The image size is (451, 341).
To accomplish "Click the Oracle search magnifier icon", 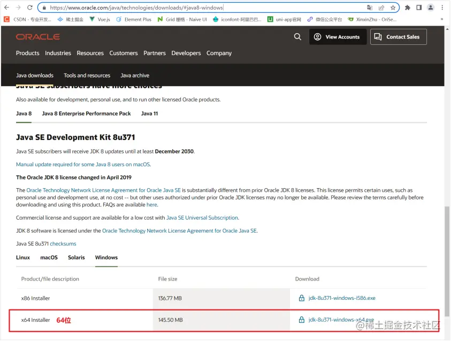I will click(x=297, y=37).
